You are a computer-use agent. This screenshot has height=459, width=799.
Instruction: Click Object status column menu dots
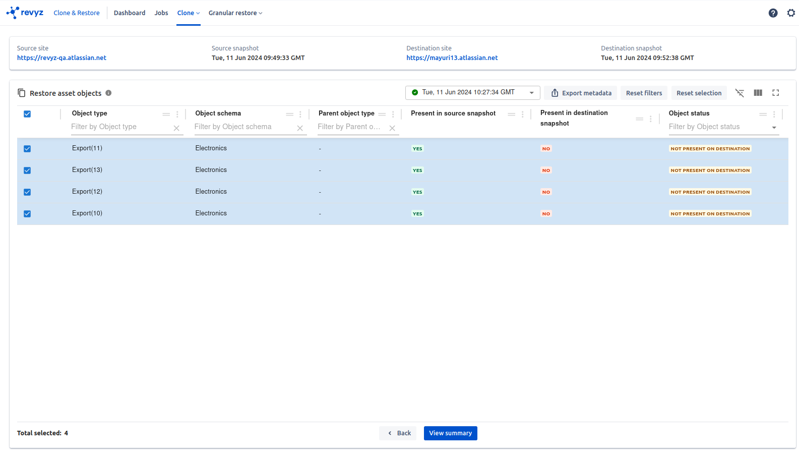coord(774,114)
